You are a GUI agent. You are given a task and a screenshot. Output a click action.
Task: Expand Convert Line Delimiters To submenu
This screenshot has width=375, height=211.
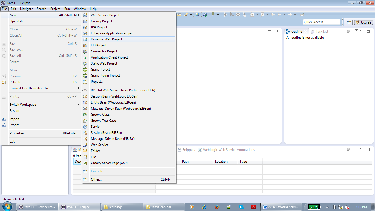(79, 88)
